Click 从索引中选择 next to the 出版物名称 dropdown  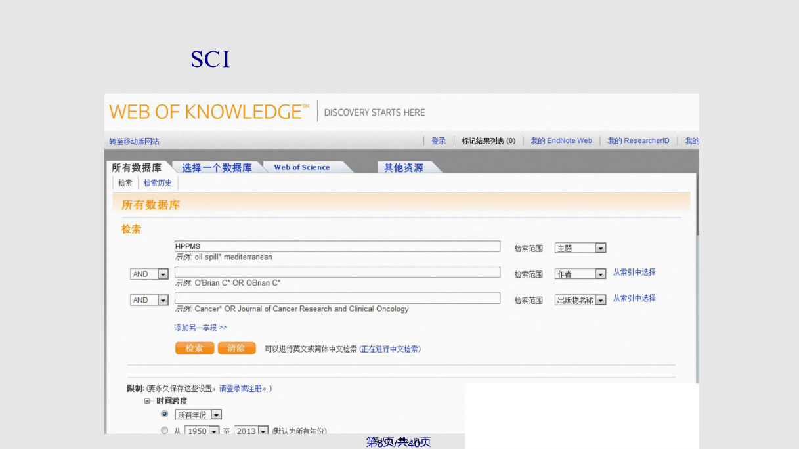pos(634,298)
